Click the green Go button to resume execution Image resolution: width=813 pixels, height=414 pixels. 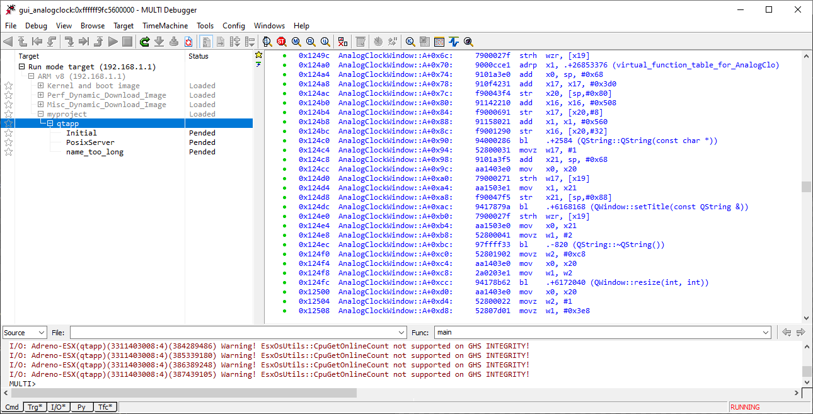click(112, 42)
